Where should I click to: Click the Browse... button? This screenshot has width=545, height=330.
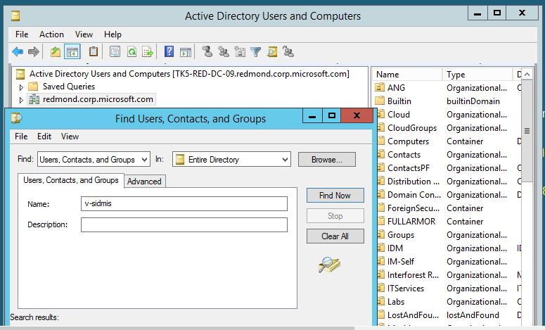(327, 160)
